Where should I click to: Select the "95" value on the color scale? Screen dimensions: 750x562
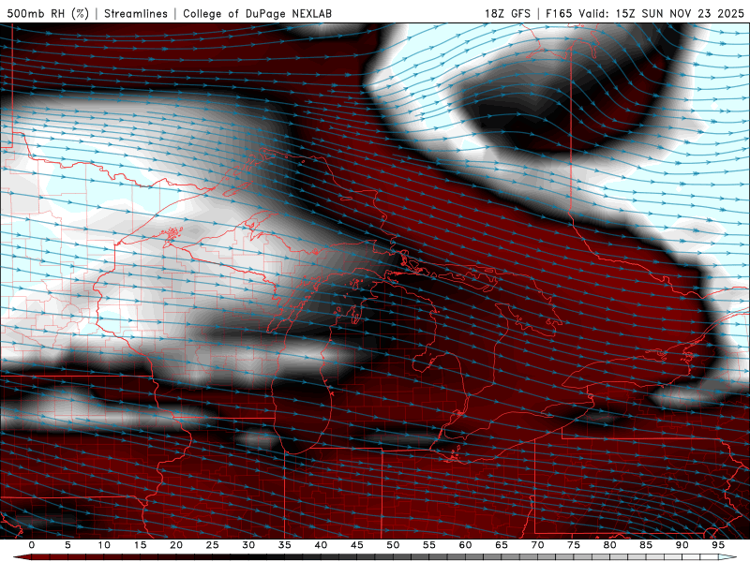tap(718, 545)
